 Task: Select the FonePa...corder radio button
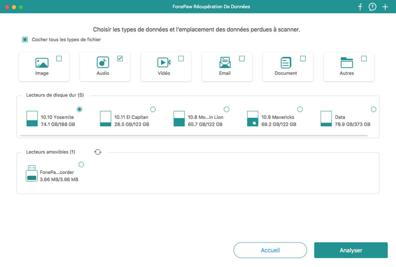[81, 164]
